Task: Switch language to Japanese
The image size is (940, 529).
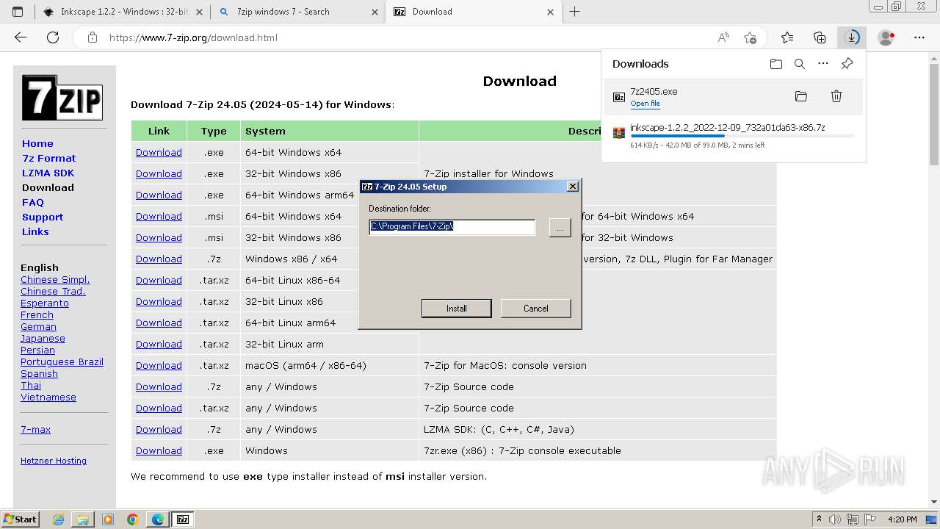Action: (x=43, y=338)
